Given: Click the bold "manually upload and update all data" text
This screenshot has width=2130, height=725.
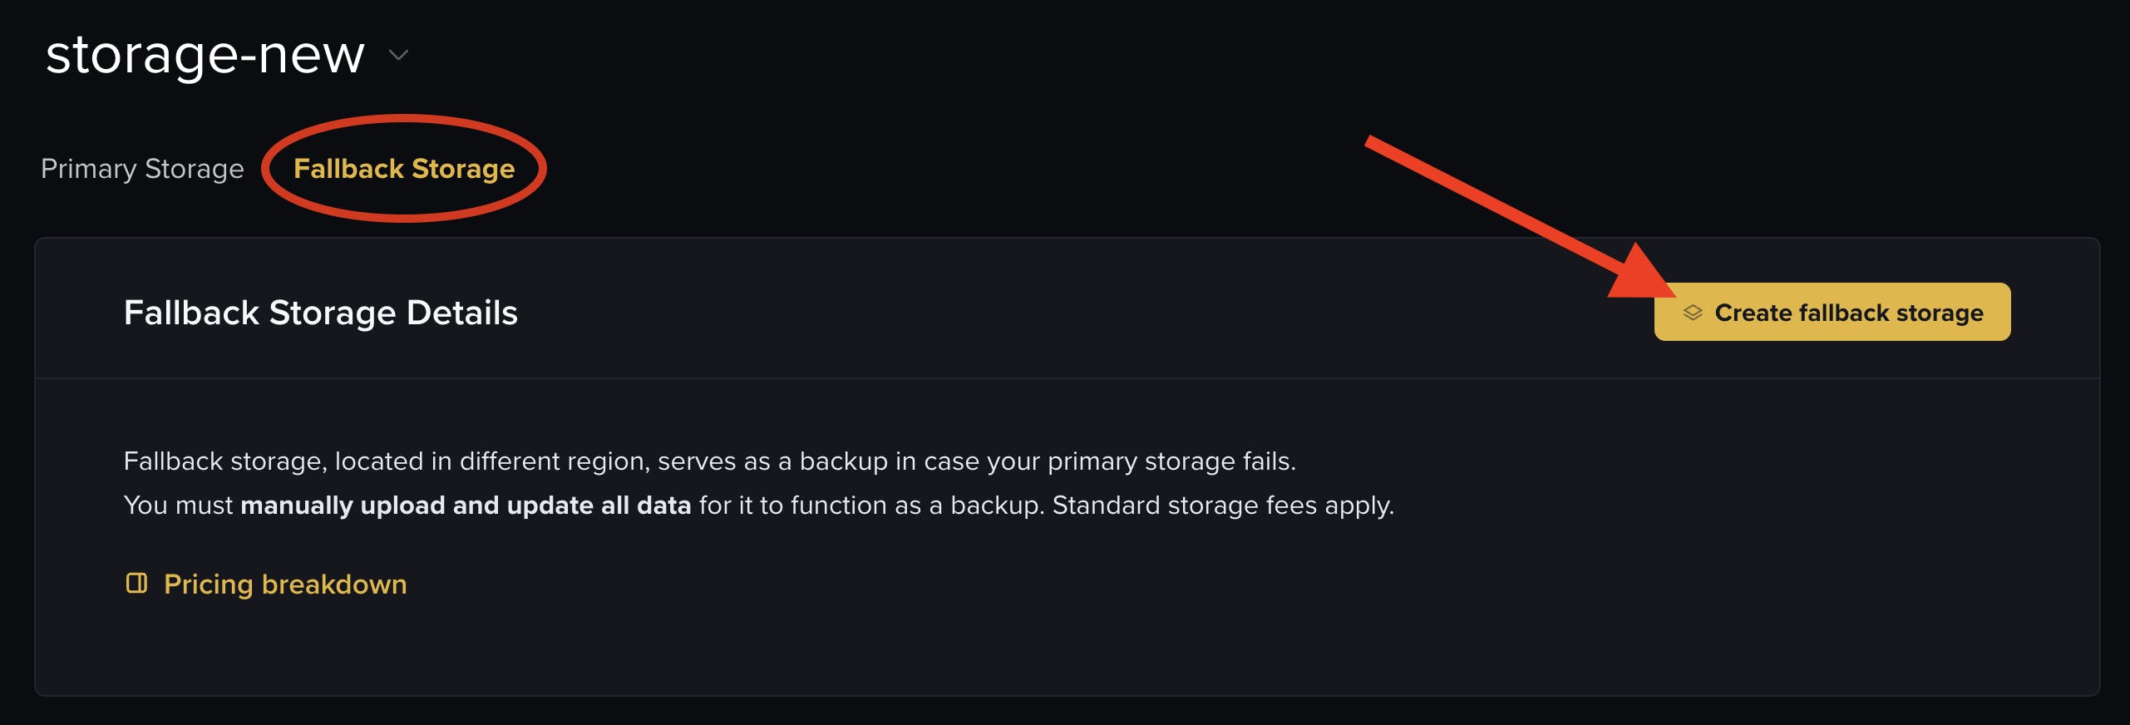Looking at the screenshot, I should pos(466,506).
